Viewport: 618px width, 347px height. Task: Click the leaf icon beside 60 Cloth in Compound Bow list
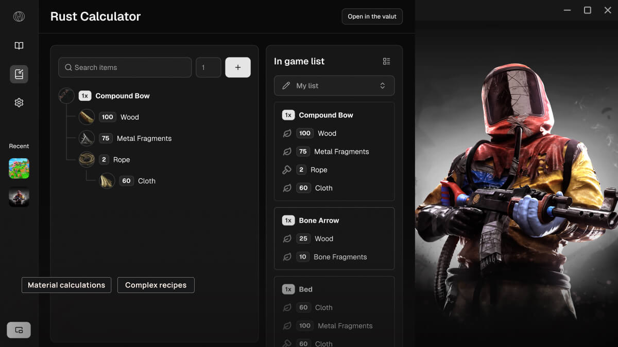(x=287, y=188)
